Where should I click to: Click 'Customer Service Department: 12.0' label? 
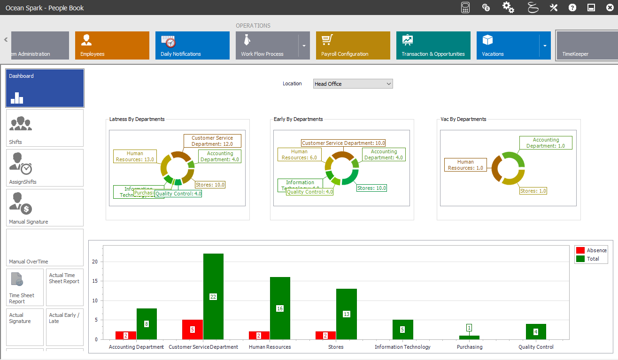click(x=212, y=141)
